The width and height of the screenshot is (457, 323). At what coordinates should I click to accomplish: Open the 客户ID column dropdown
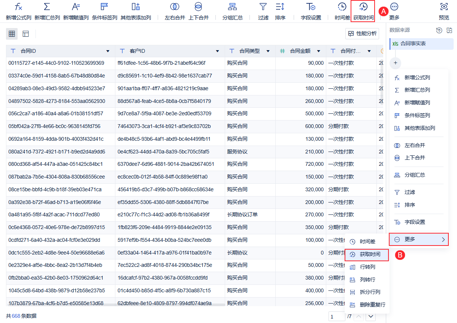pos(218,51)
